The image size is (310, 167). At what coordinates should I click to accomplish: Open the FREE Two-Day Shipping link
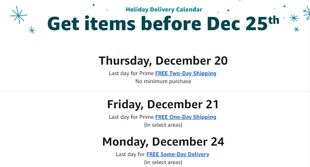pyautogui.click(x=186, y=73)
